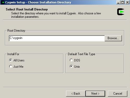The height and width of the screenshot is (98, 130).
Task: Close the Cygwin Setup dialog
Action: [127, 2]
